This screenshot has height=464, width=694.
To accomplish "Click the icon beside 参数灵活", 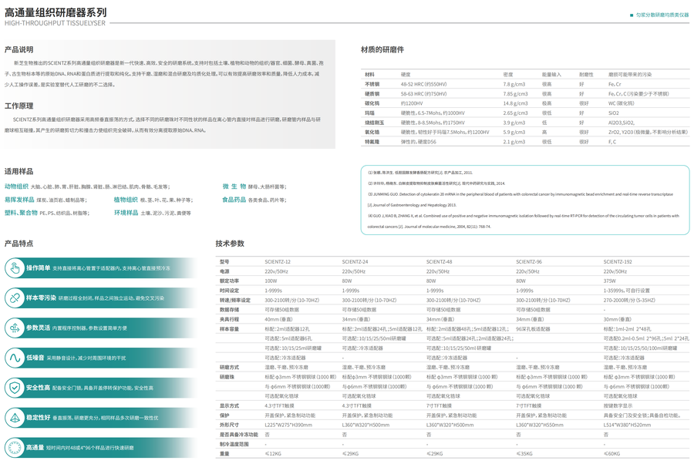I will 15,328.
